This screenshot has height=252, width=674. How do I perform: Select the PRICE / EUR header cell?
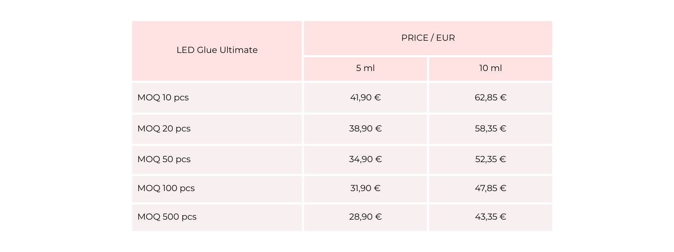point(428,38)
